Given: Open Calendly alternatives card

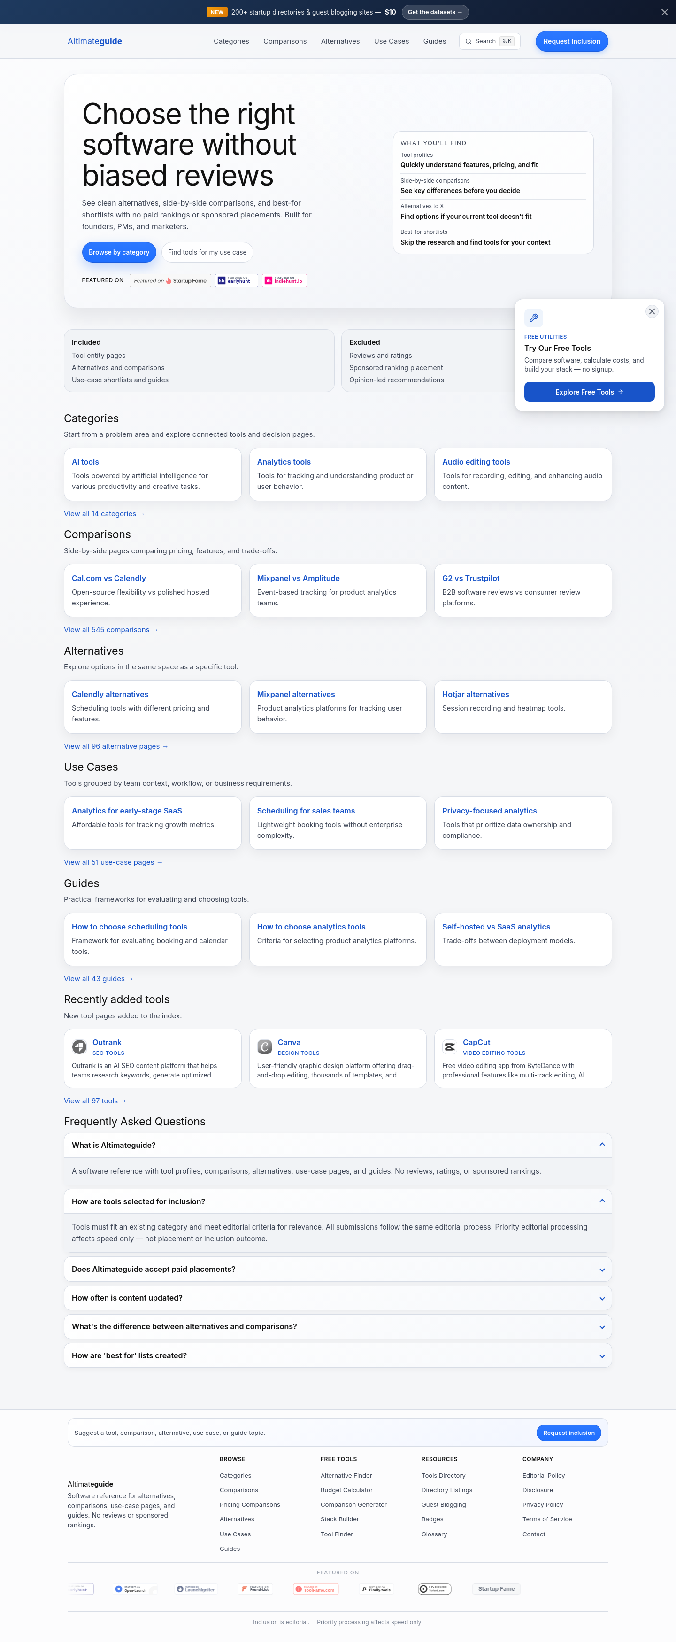Looking at the screenshot, I should 152,707.
